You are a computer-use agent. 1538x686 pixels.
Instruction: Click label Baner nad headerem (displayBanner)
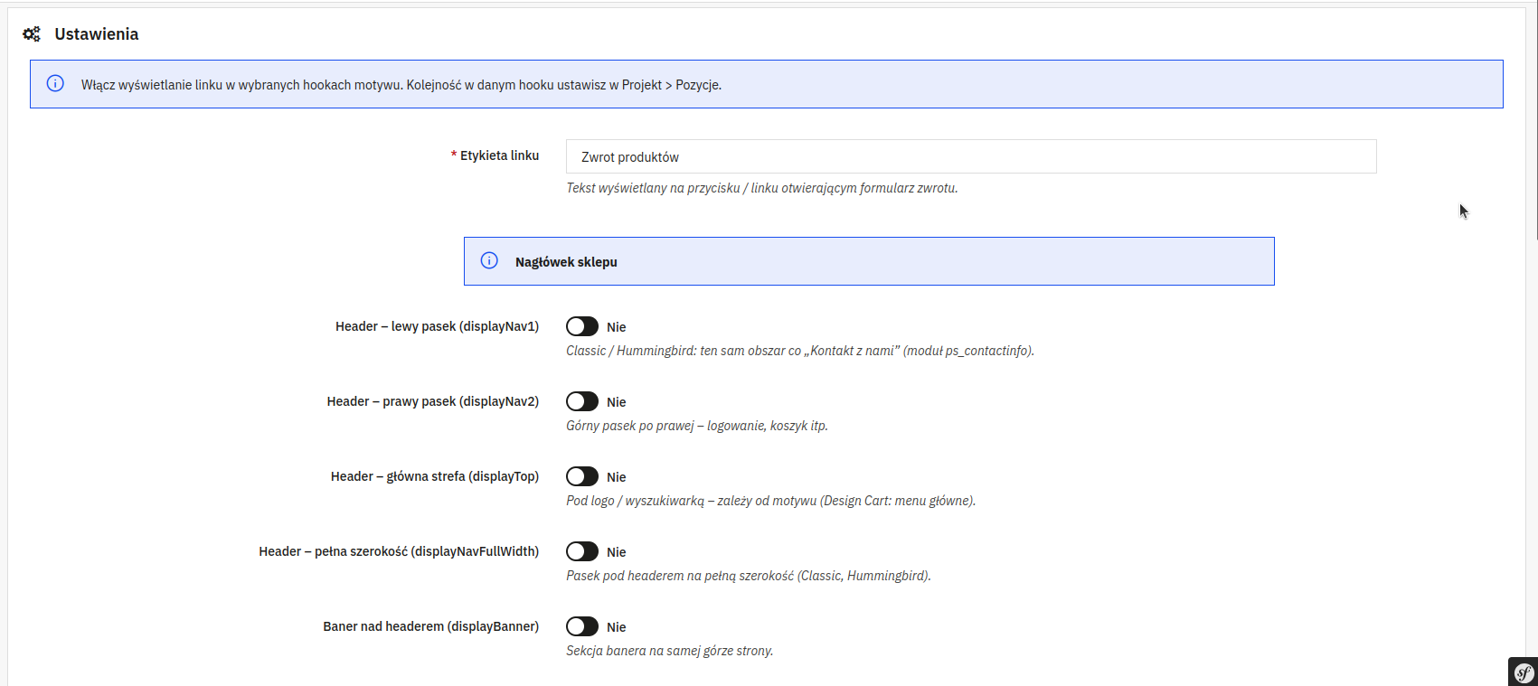coord(431,626)
